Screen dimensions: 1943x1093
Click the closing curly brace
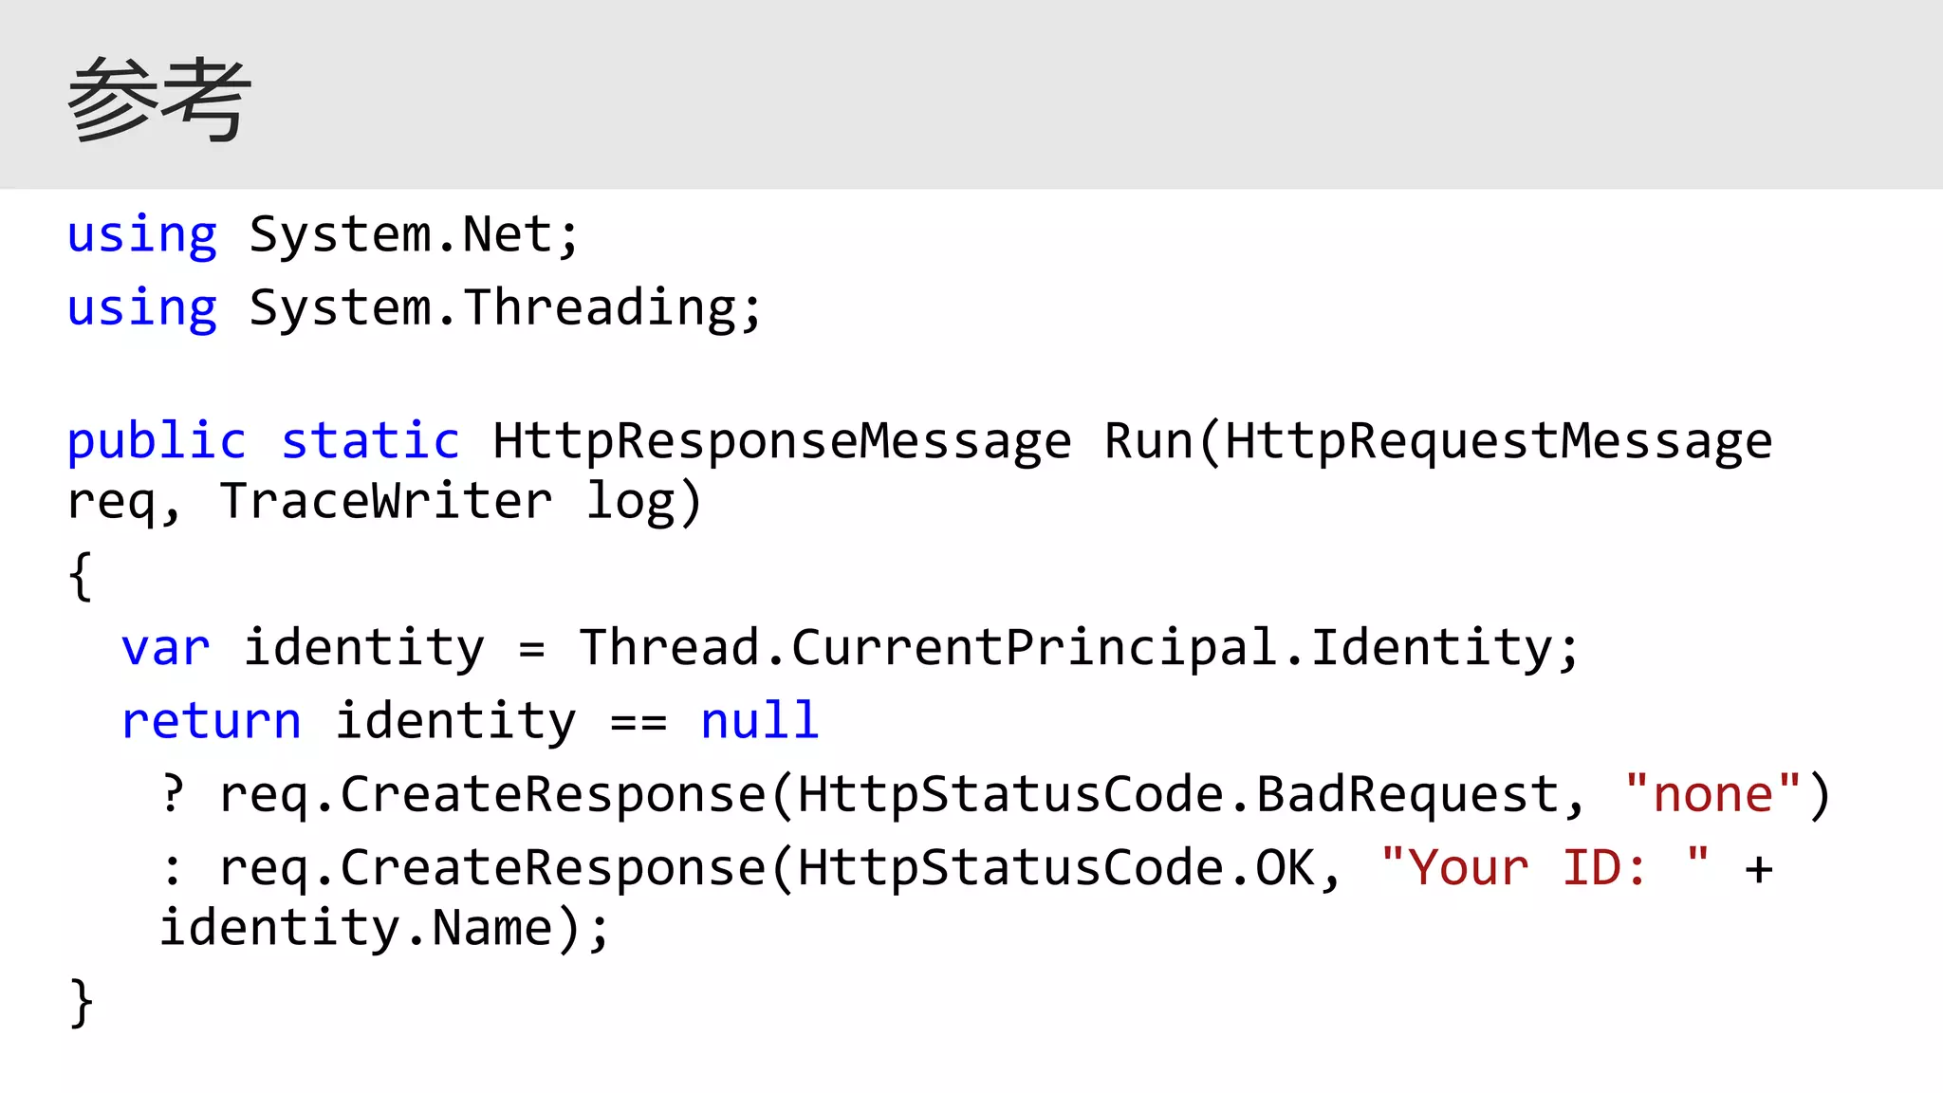[82, 1003]
